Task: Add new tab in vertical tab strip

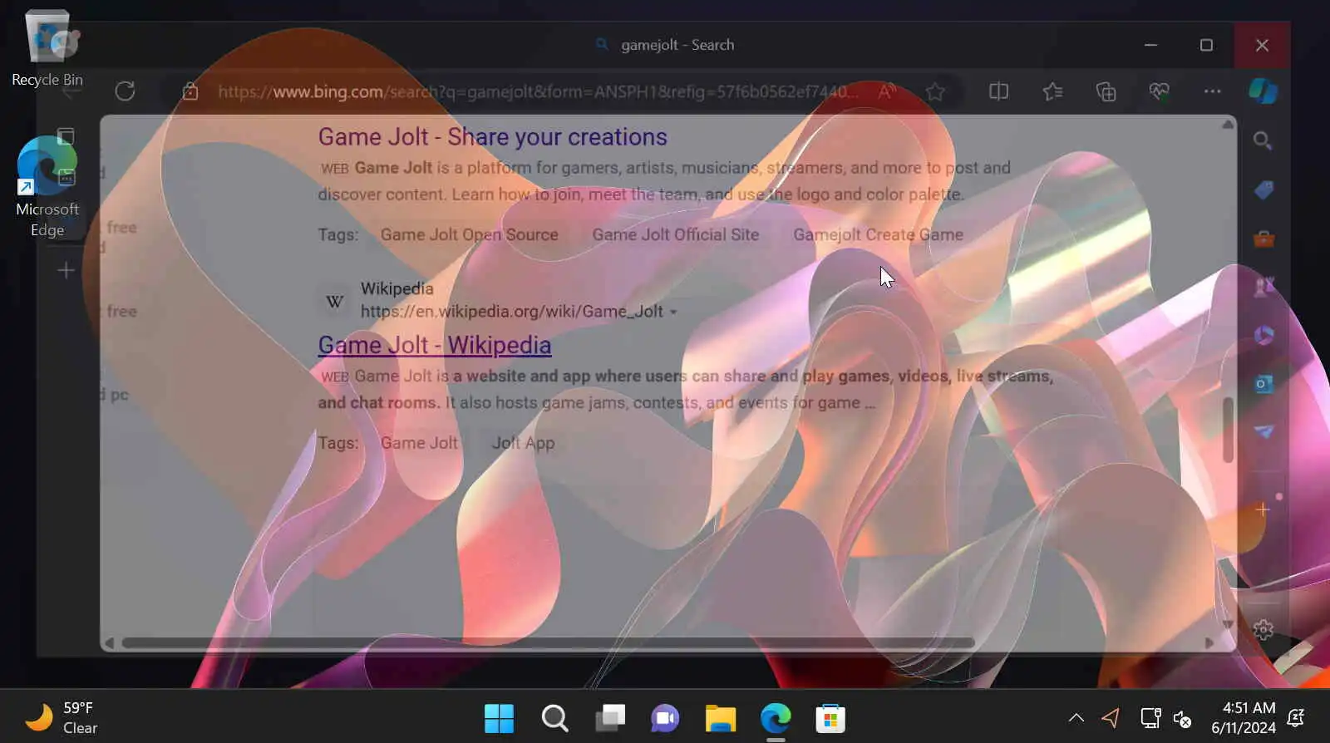Action: 66,270
